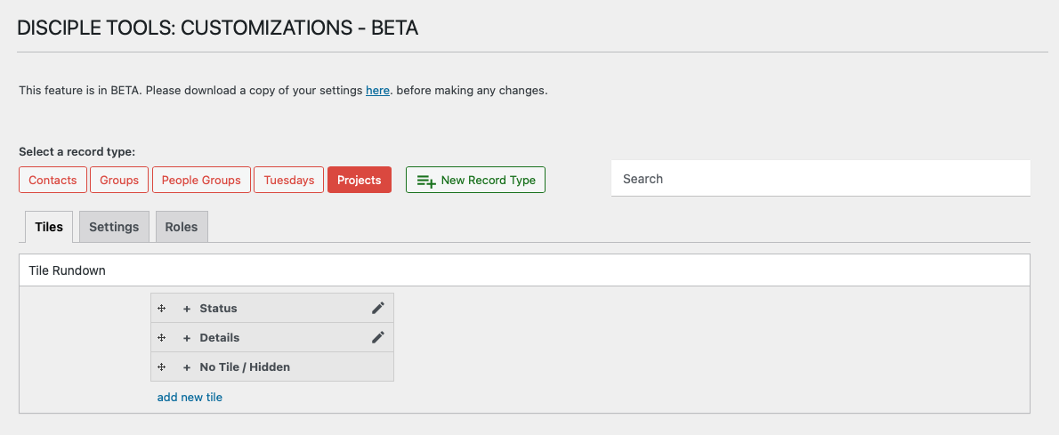Download settings via the "here" link
The image size is (1059, 435).
pyautogui.click(x=377, y=91)
